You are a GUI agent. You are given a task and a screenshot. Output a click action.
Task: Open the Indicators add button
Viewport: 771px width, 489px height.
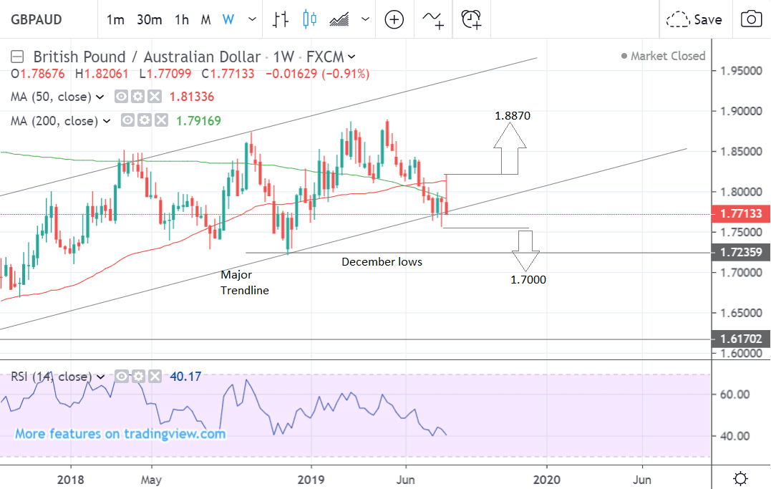pos(433,19)
